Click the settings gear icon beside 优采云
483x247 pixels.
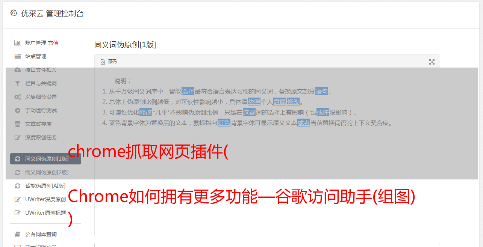click(14, 13)
